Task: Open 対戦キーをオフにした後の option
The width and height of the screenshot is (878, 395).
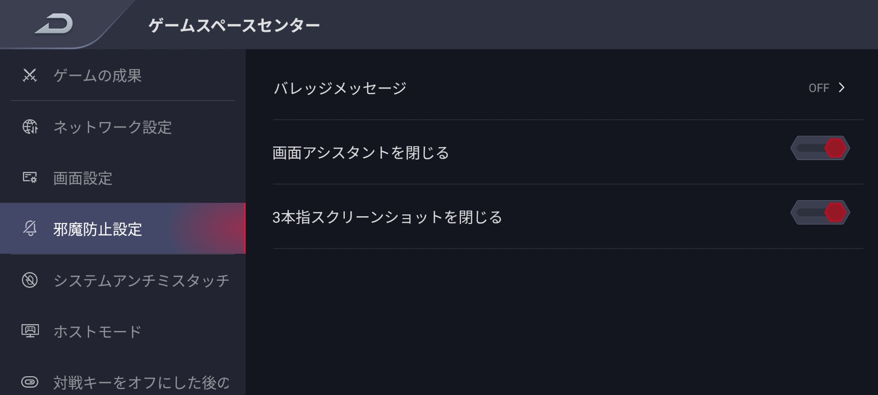Action: (141, 383)
